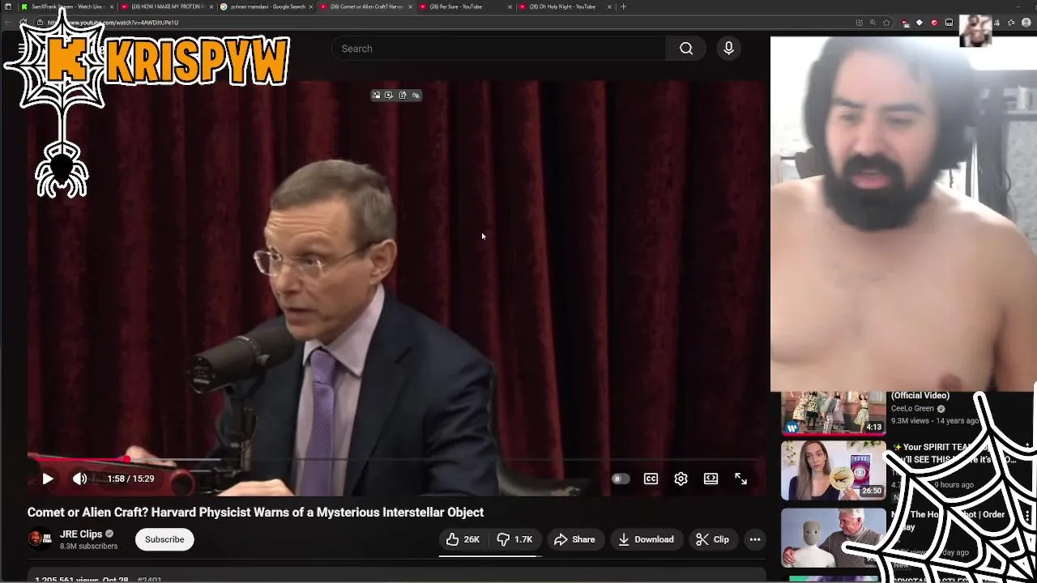Click the red extension icon left of diamond
Viewport: 1037px width, 583px height.
pos(906,23)
